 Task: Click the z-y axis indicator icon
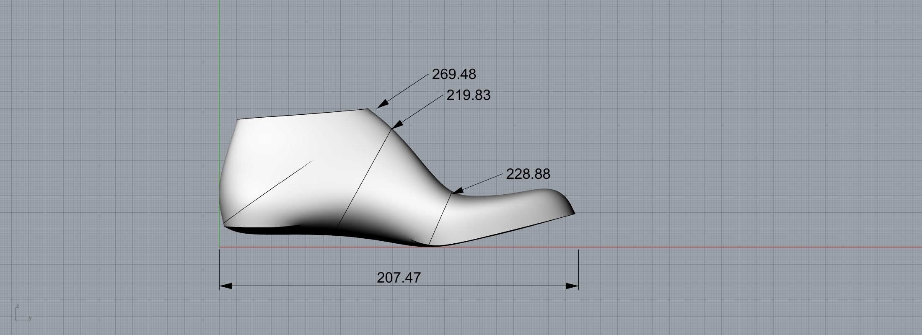tap(23, 313)
